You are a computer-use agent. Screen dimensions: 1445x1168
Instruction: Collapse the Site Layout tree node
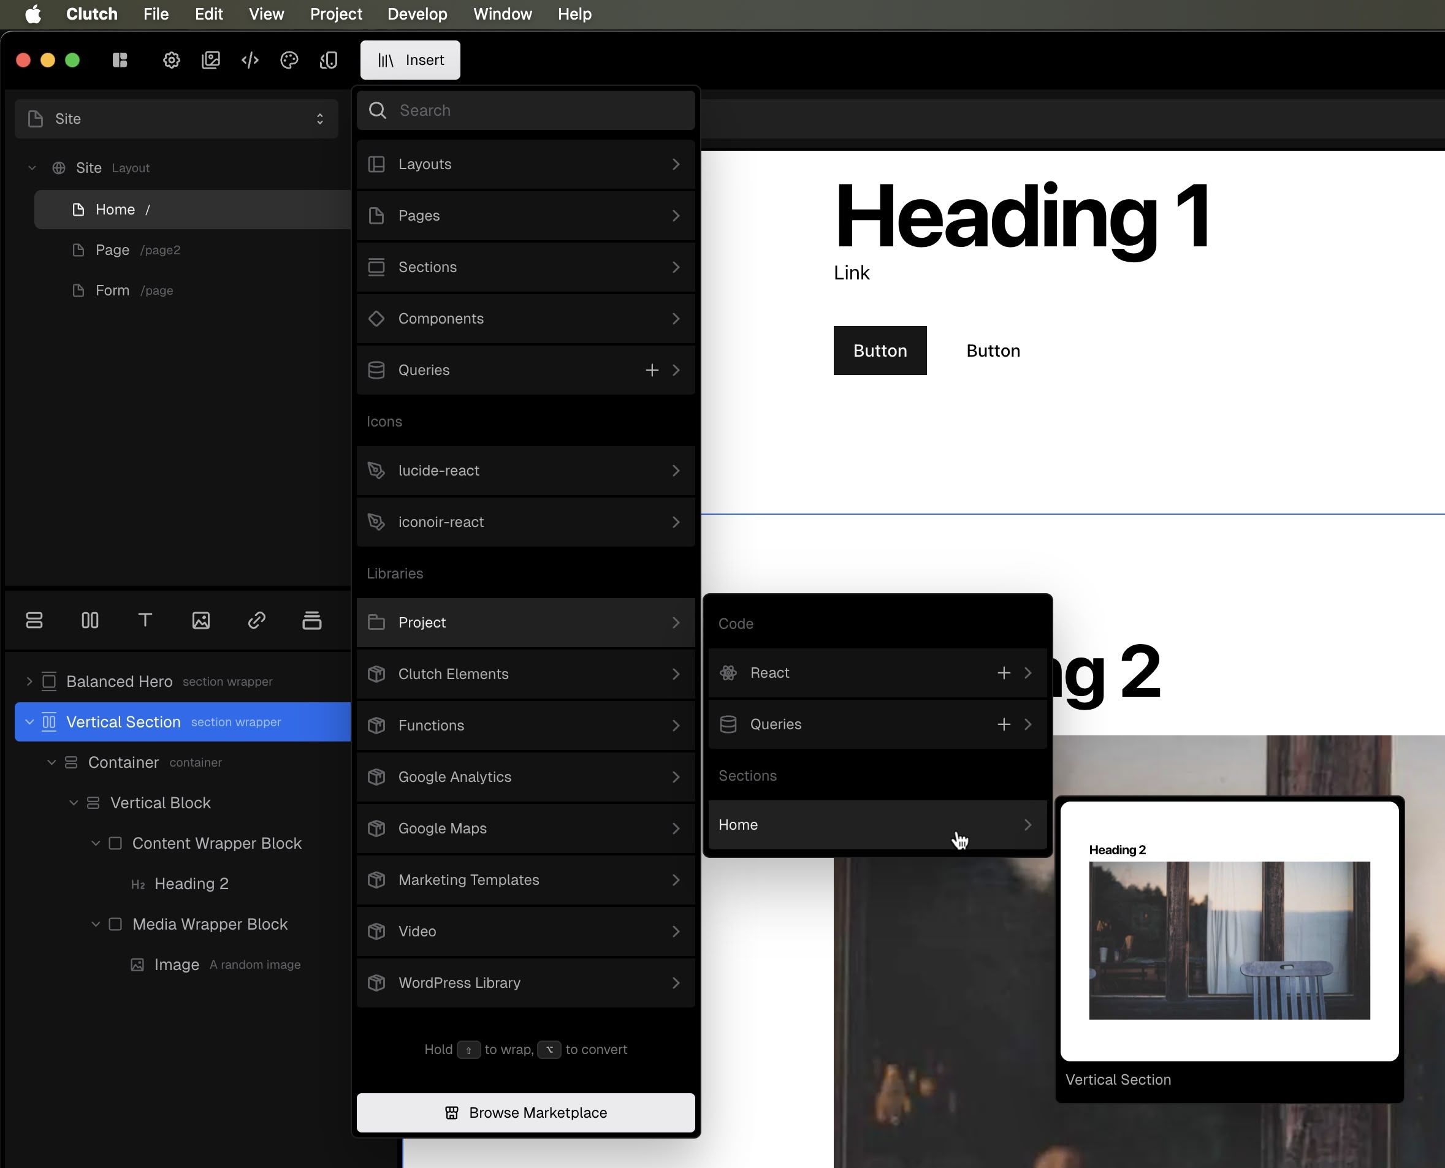(x=32, y=168)
